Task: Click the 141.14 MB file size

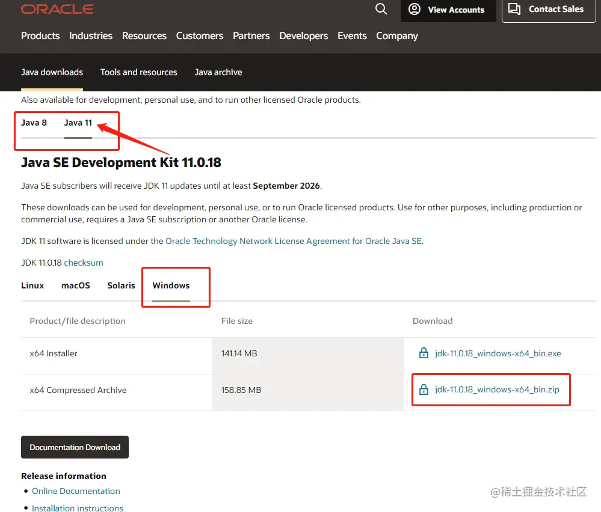Action: [239, 353]
